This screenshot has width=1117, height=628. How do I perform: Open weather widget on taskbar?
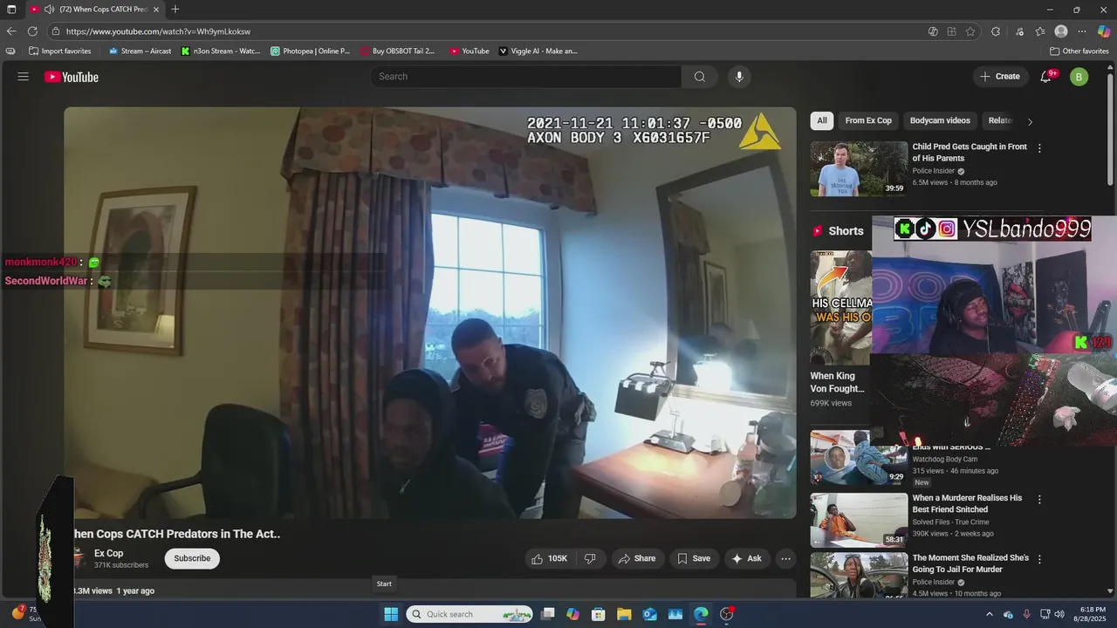point(26,614)
